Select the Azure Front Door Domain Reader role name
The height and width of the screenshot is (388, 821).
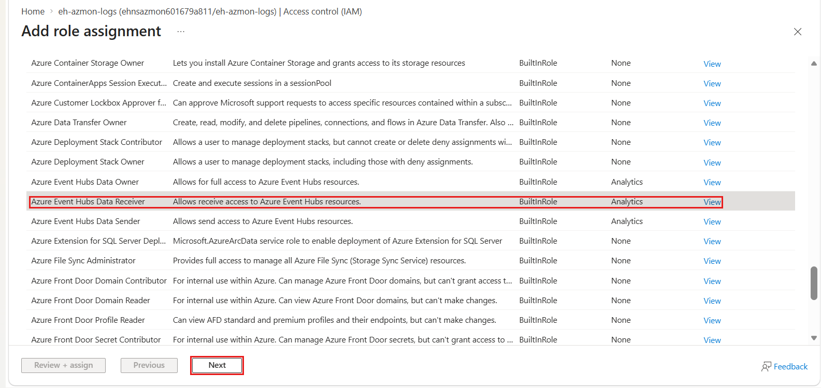pyautogui.click(x=91, y=300)
